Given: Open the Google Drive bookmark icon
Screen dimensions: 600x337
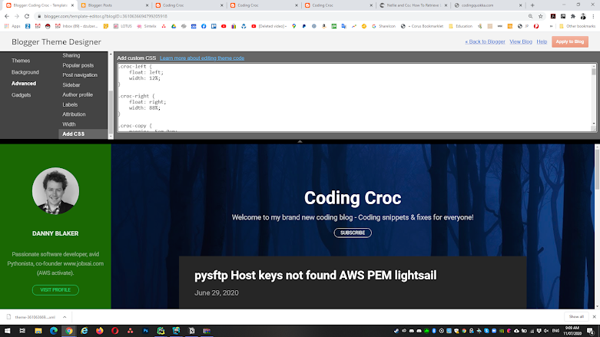Looking at the screenshot, I should 174,26.
